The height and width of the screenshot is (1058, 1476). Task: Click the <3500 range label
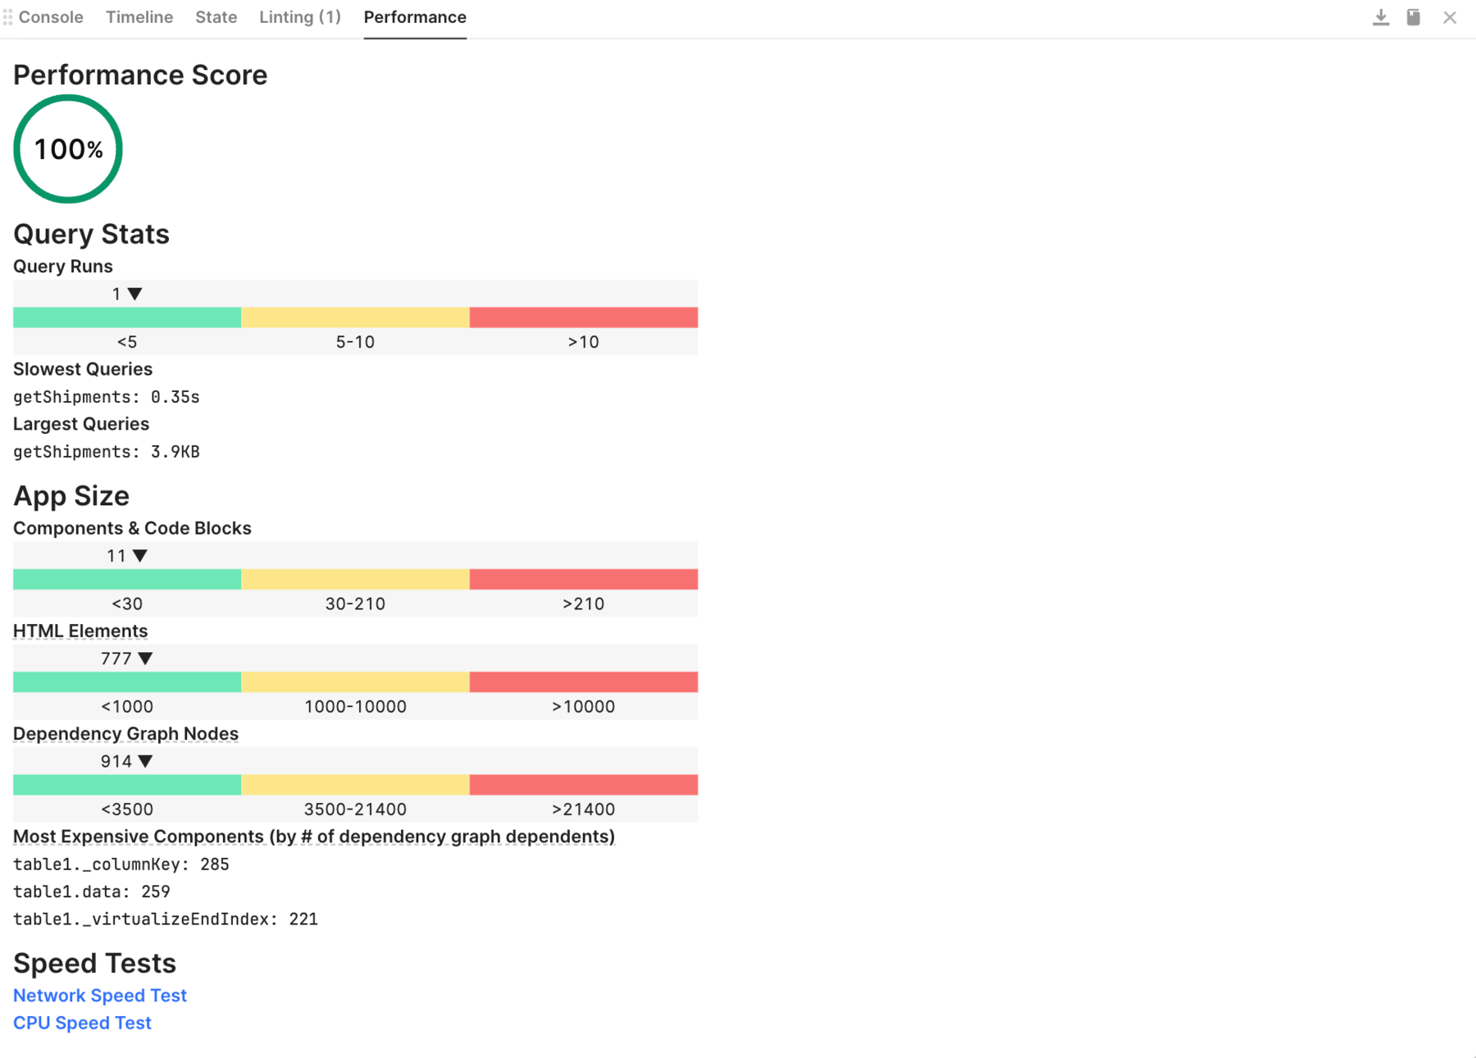[x=127, y=809]
